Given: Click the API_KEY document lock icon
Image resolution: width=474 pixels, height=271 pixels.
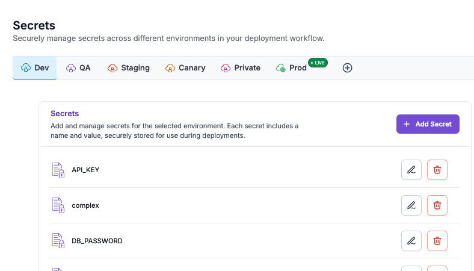Looking at the screenshot, I should [x=58, y=170].
